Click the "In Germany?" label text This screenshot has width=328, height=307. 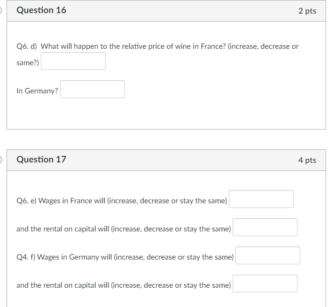[x=37, y=91]
